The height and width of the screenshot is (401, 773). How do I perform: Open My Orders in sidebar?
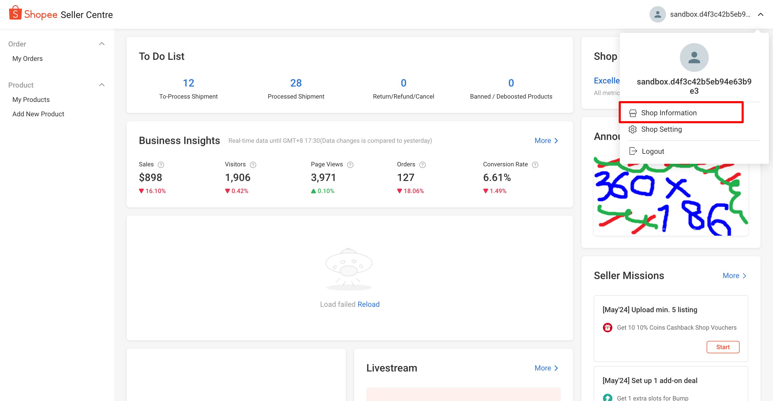point(27,59)
